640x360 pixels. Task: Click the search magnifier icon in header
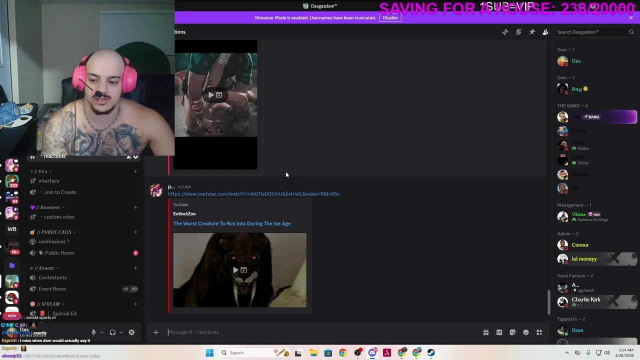[631, 32]
